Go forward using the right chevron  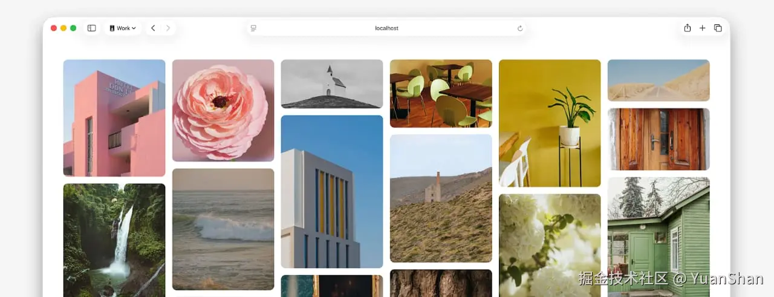tap(168, 28)
